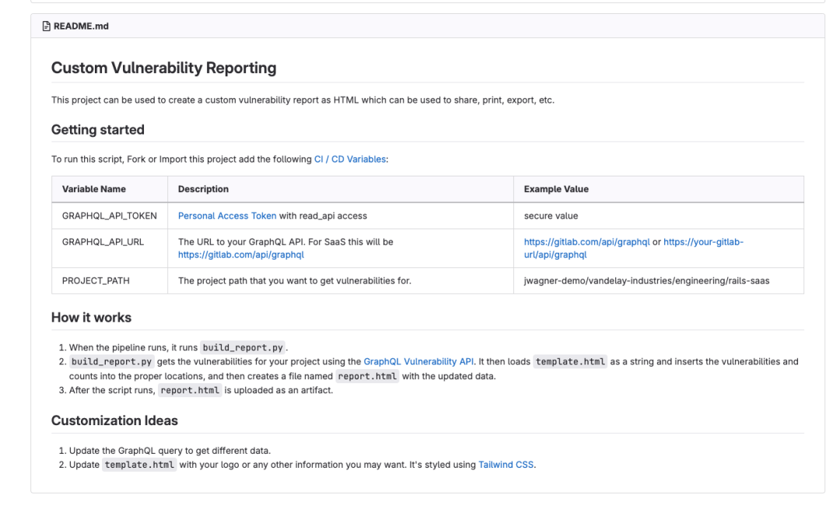Click the Tailwind CSS link
Image resolution: width=840 pixels, height=513 pixels.
click(506, 464)
